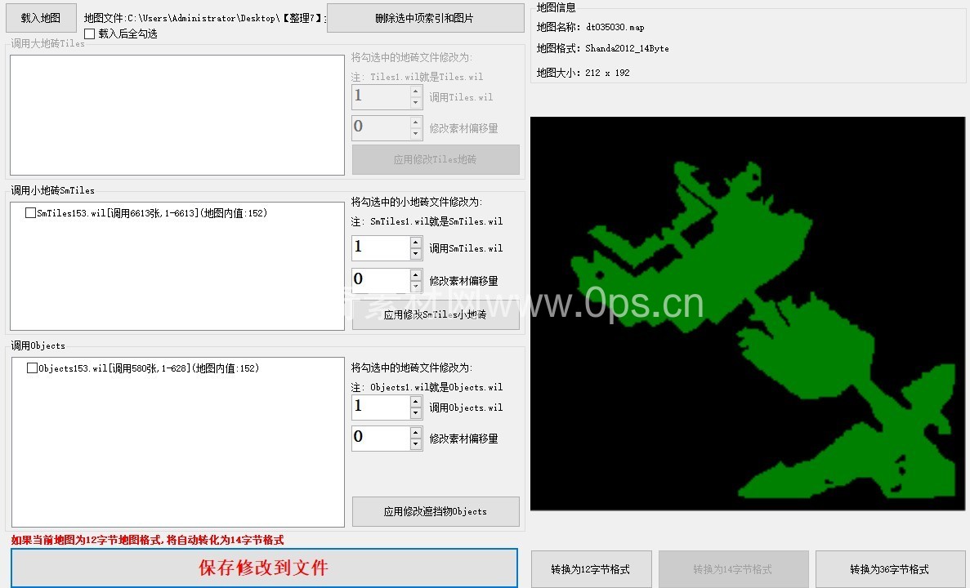Increase the 调用SmTiles.wil value with up arrow
The width and height of the screenshot is (970, 588).
[416, 242]
